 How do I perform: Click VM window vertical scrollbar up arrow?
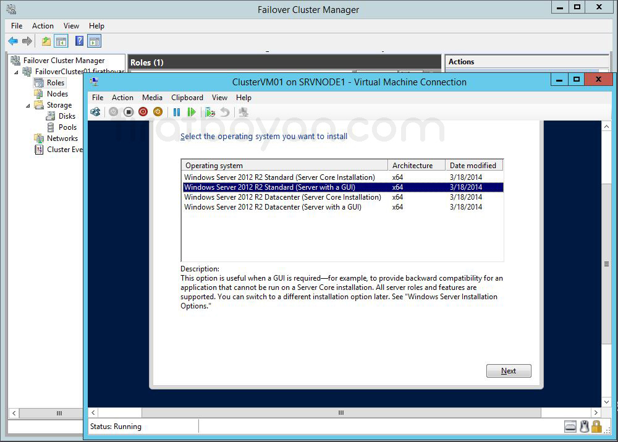pos(607,127)
